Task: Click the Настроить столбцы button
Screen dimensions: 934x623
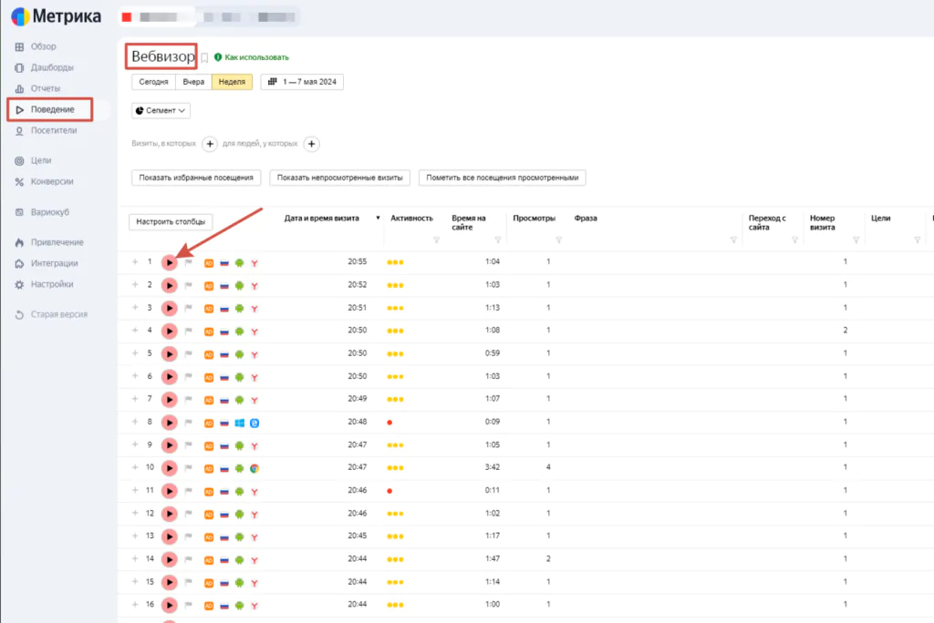Action: pos(171,221)
